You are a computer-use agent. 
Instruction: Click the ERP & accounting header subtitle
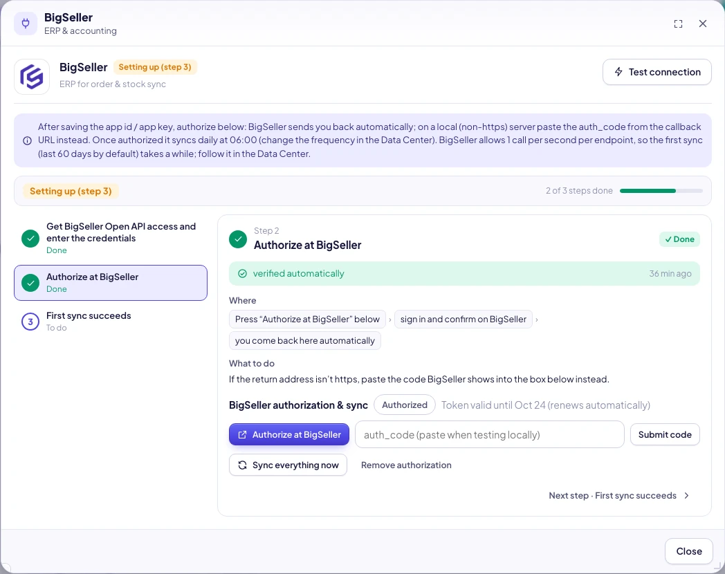(x=80, y=31)
